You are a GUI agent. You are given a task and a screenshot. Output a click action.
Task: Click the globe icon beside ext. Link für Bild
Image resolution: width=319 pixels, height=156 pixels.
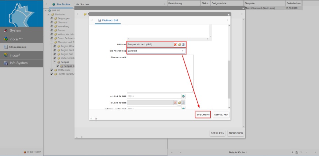click(183, 96)
